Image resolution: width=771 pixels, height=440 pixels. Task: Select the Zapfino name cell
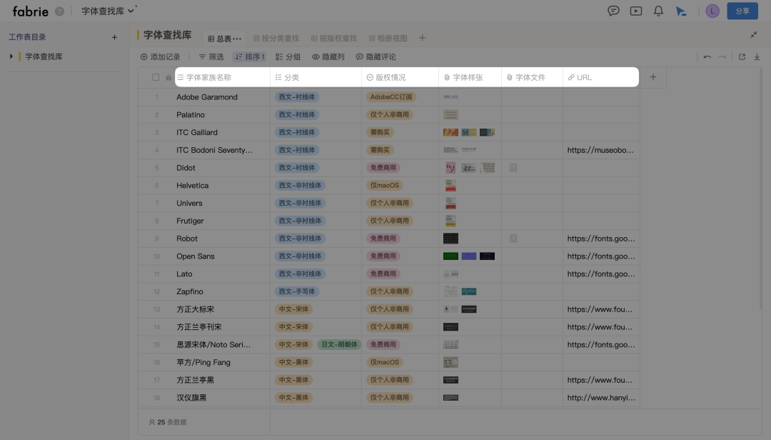(222, 292)
